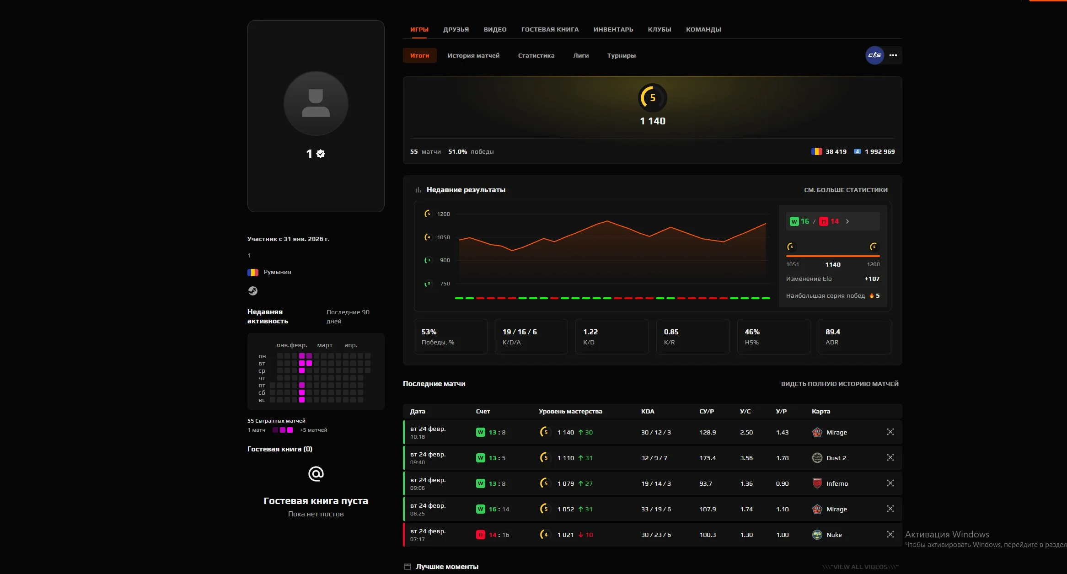
Task: Switch to the Друзья tab
Action: [x=456, y=29]
